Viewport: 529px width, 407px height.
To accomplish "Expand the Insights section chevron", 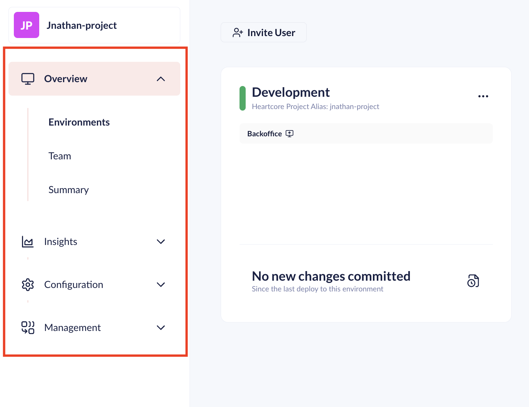I will 161,242.
